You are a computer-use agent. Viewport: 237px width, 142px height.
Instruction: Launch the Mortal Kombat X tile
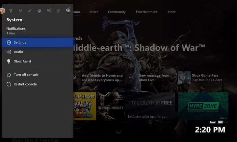click(111, 106)
